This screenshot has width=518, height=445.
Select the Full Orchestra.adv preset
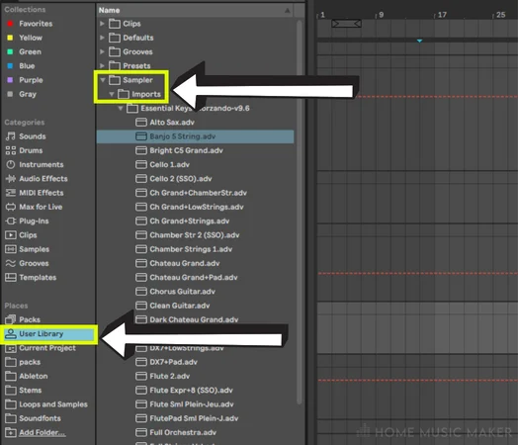pos(176,432)
